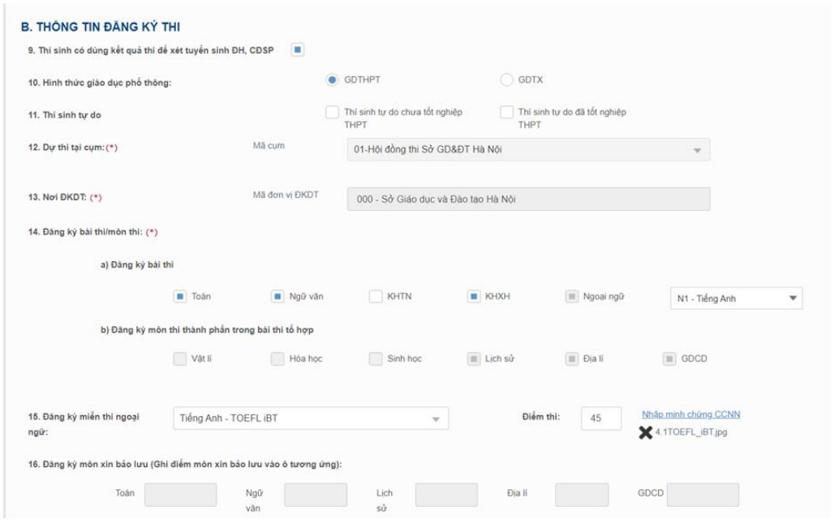Toggle the Ngữ văn exam checkbox
The image size is (839, 524).
[x=278, y=297]
